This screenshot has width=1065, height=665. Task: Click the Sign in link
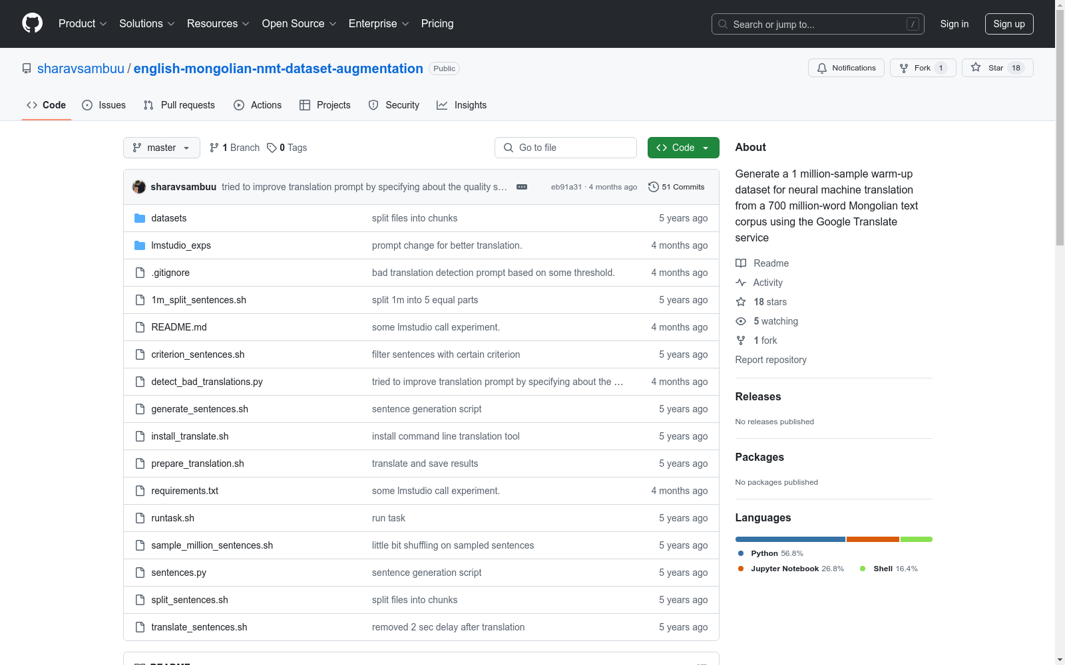point(955,24)
